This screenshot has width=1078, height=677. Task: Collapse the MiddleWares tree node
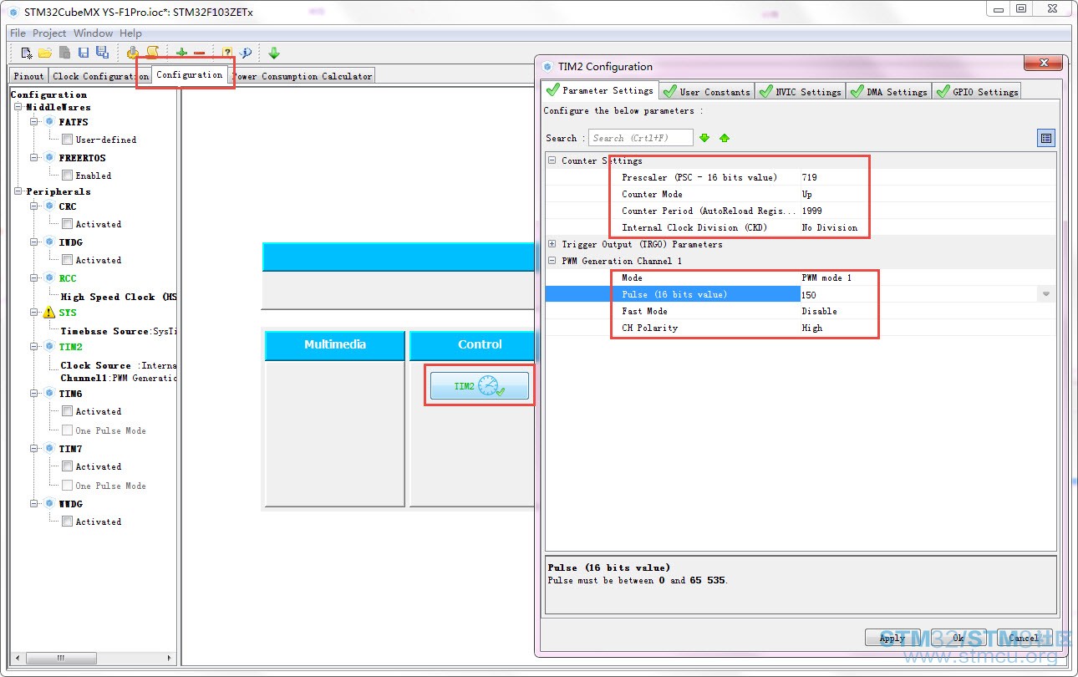pos(18,107)
